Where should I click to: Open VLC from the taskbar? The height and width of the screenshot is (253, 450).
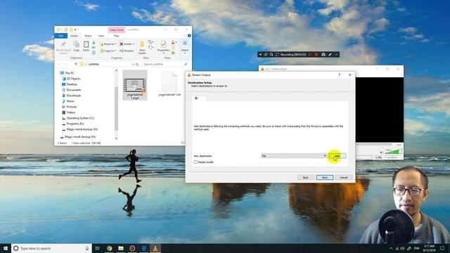tap(155, 248)
